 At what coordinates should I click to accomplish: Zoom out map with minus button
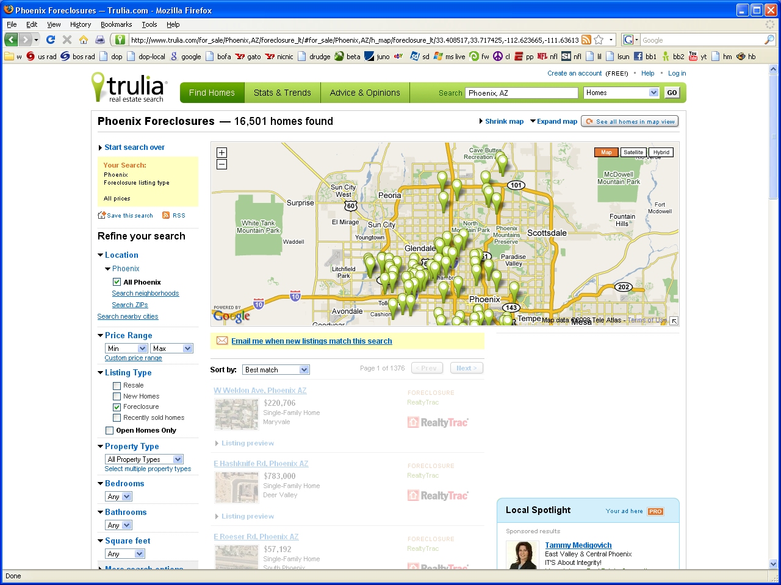[221, 165]
